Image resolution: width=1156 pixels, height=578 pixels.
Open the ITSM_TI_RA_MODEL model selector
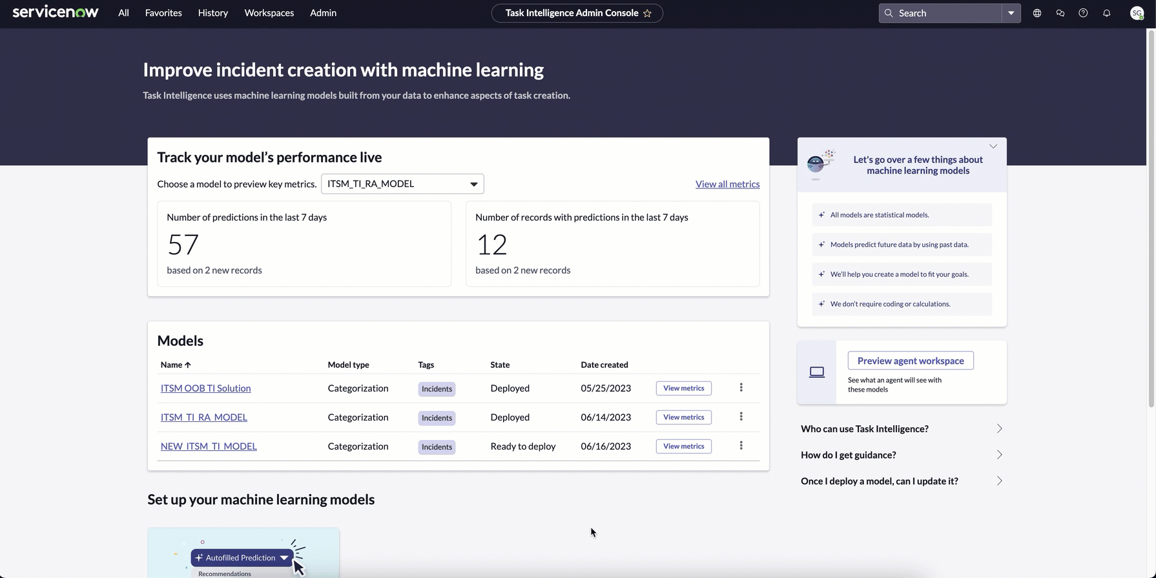click(402, 184)
